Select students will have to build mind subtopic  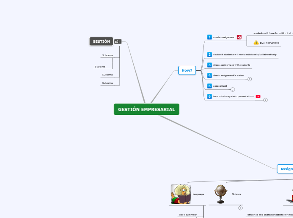click(x=273, y=33)
